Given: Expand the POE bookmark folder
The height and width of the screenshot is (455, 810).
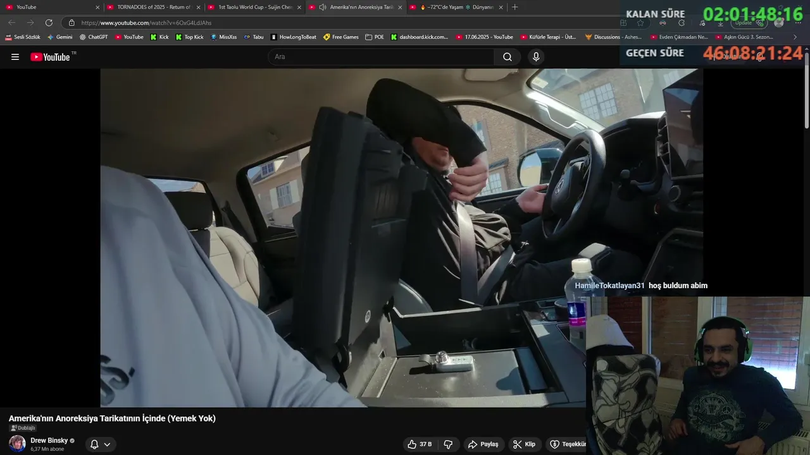Looking at the screenshot, I should [375, 37].
